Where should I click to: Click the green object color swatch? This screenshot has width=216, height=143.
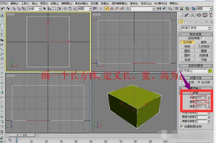(210, 71)
